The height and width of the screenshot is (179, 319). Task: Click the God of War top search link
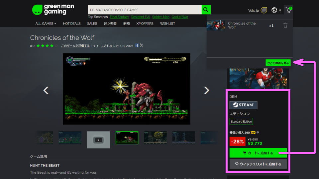click(180, 17)
